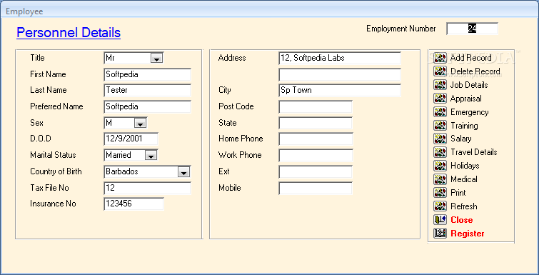Click the Mobile field
This screenshot has height=275, width=539.
[x=316, y=188]
